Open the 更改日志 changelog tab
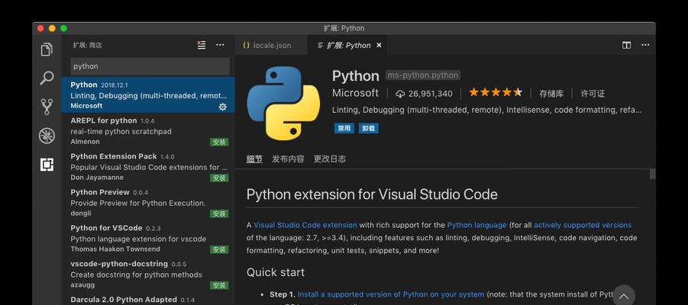This screenshot has height=305, width=688. pyautogui.click(x=330, y=159)
